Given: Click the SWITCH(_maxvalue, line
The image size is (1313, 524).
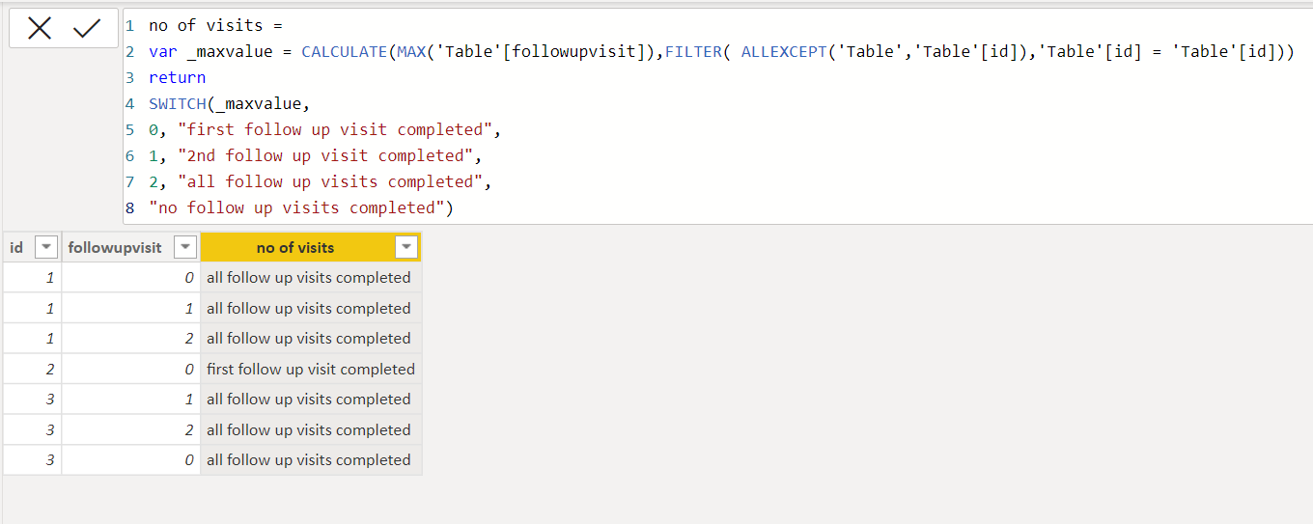Looking at the screenshot, I should coord(230,103).
